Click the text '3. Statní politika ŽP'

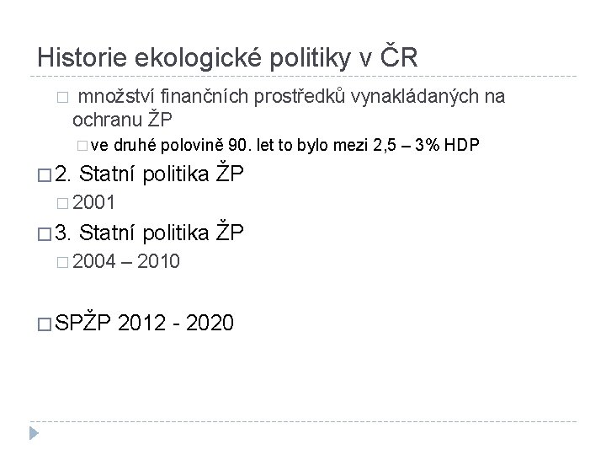149,233
